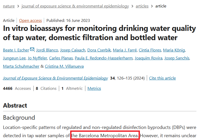Click Cite this article
199x140 pixels.
tap(162, 78)
